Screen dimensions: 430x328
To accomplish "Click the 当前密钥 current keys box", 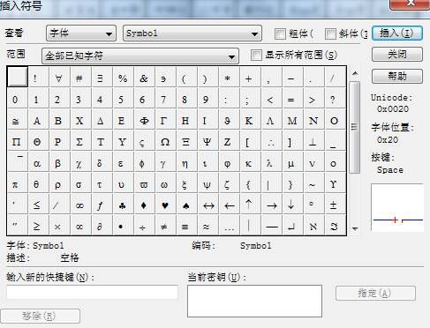I will (254, 301).
